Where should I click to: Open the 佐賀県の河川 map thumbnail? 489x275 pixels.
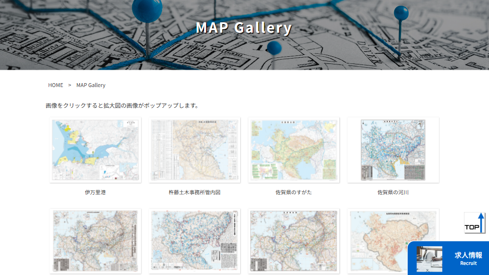(x=393, y=150)
